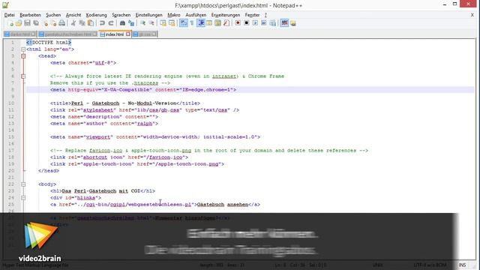Undo last change via toolbar
This screenshot has height=270, width=480.
[x=102, y=23]
